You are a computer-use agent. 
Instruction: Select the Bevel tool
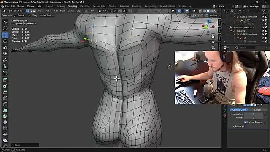pos(5,92)
